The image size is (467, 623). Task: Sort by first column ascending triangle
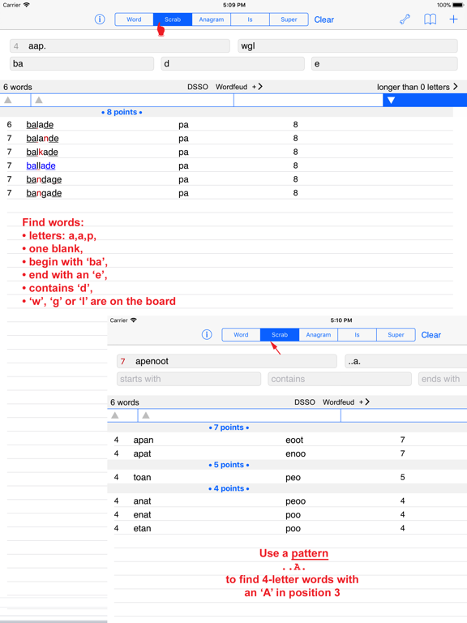[x=7, y=100]
